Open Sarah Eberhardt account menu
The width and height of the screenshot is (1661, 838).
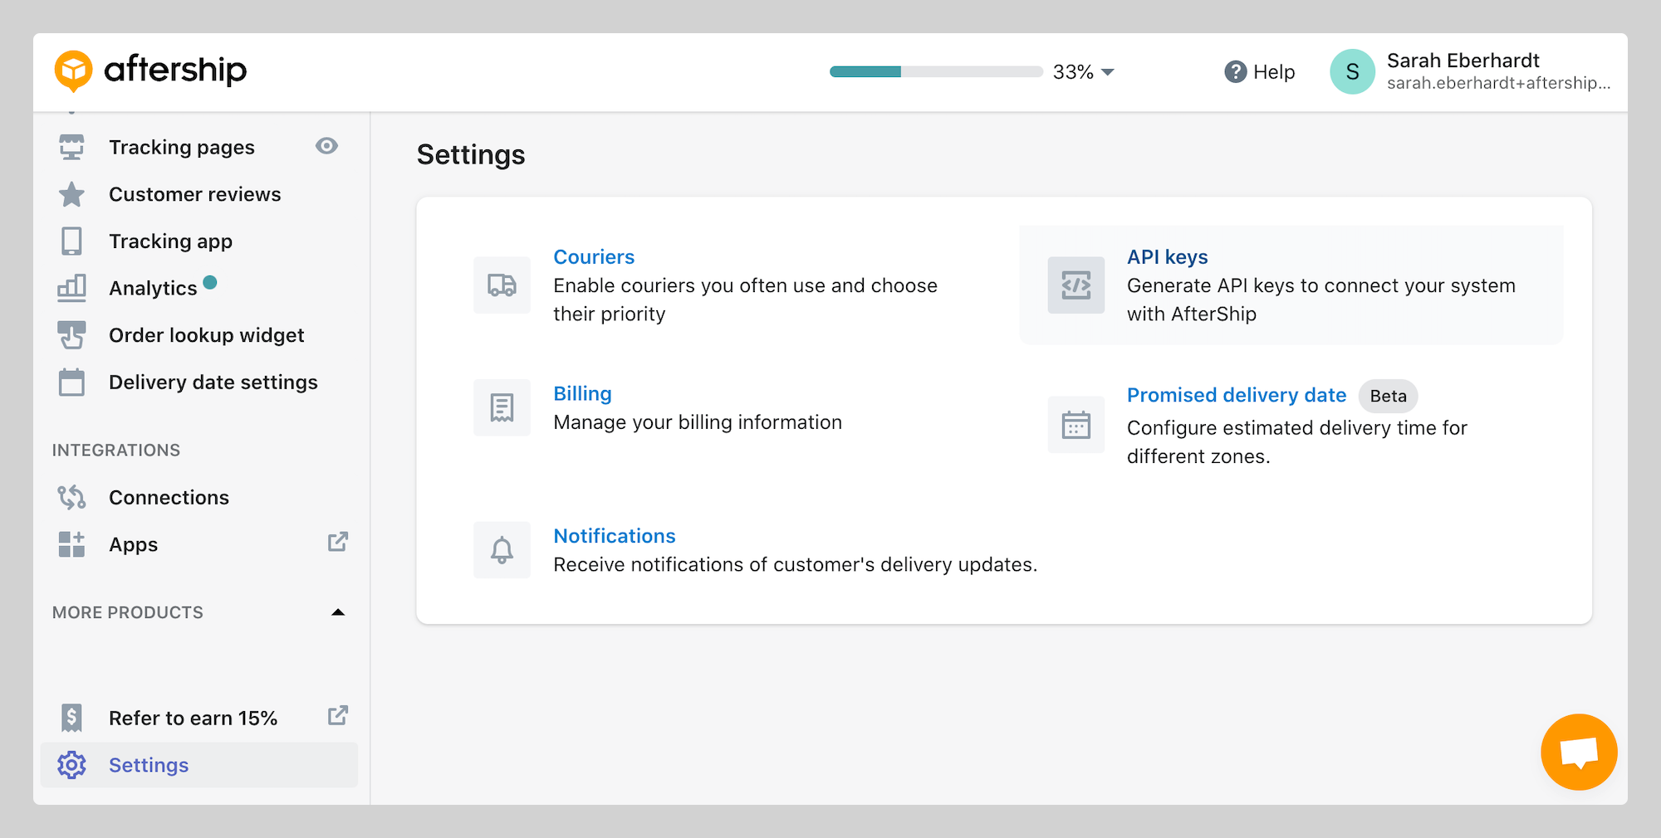[1470, 72]
